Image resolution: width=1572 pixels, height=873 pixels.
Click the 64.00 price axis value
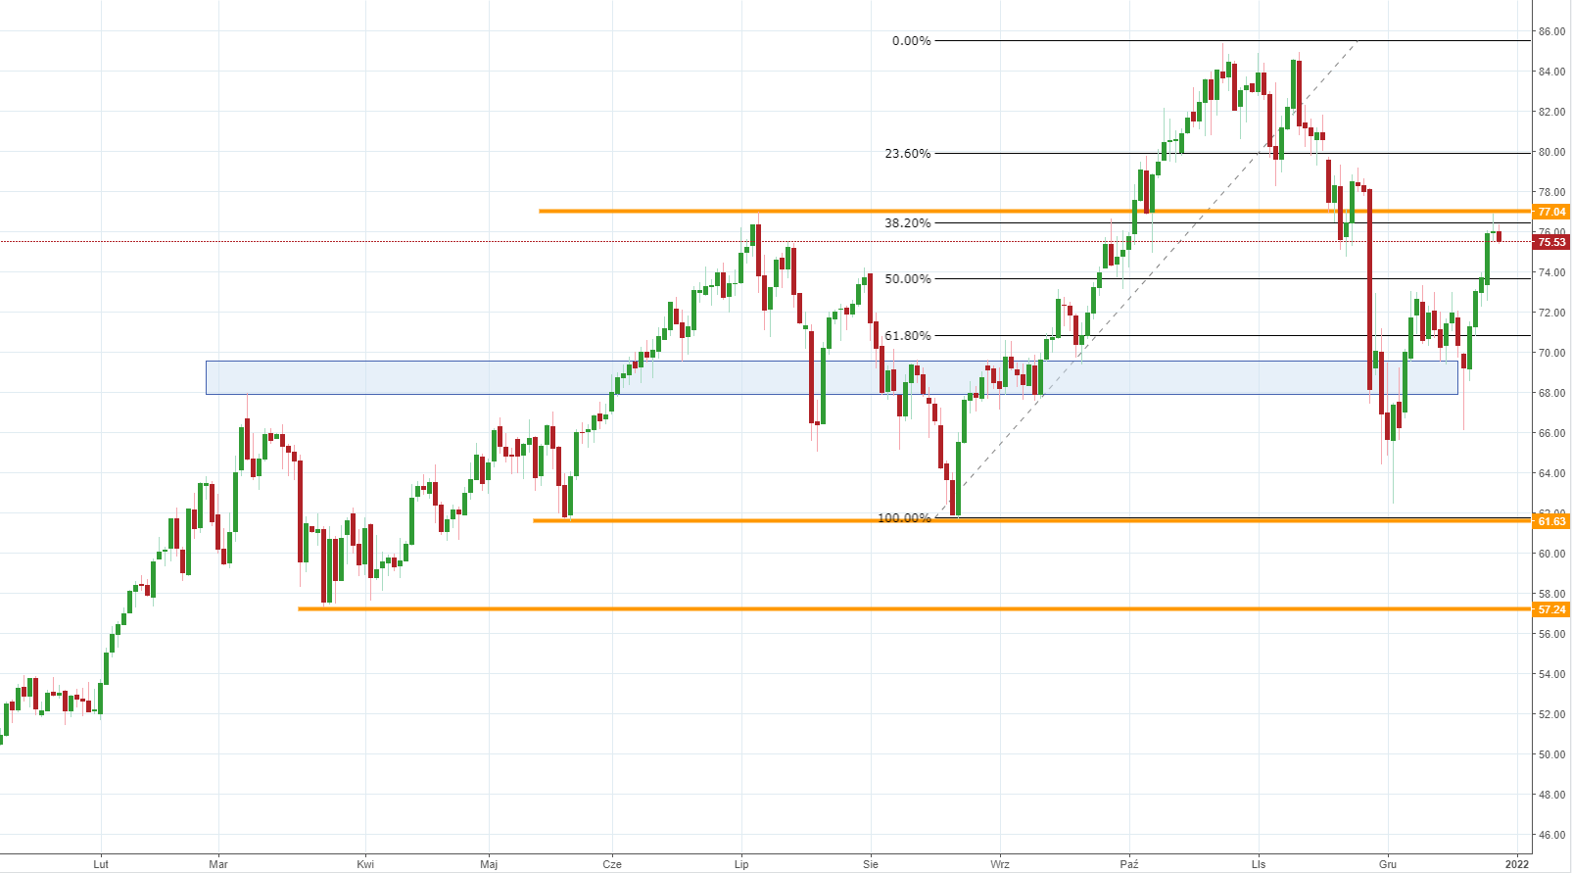1551,473
